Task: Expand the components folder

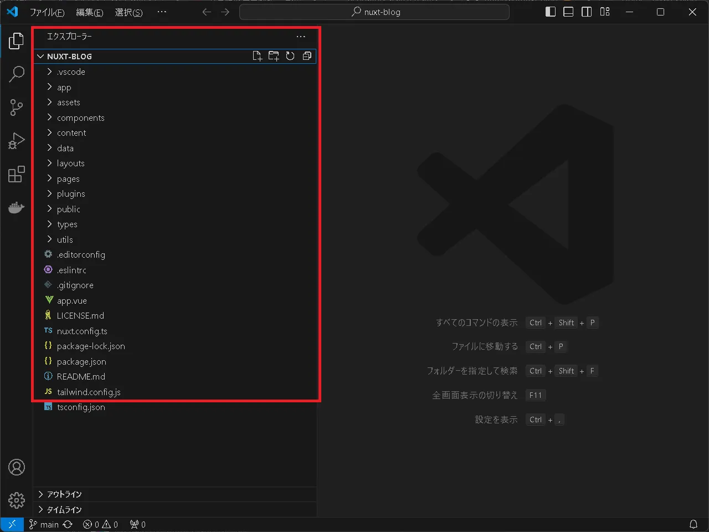Action: click(x=175, y=117)
